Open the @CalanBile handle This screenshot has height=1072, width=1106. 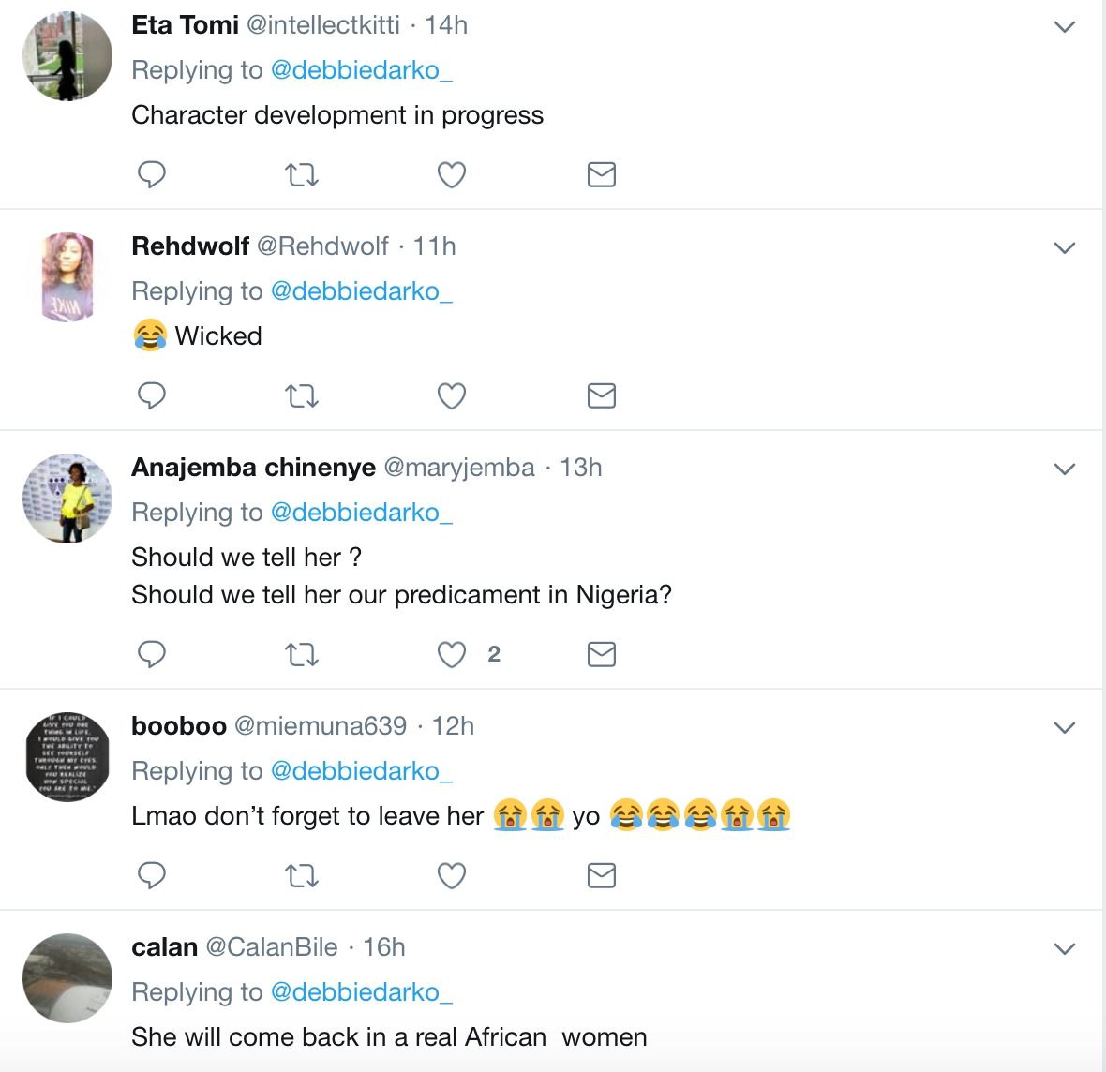pos(272,947)
